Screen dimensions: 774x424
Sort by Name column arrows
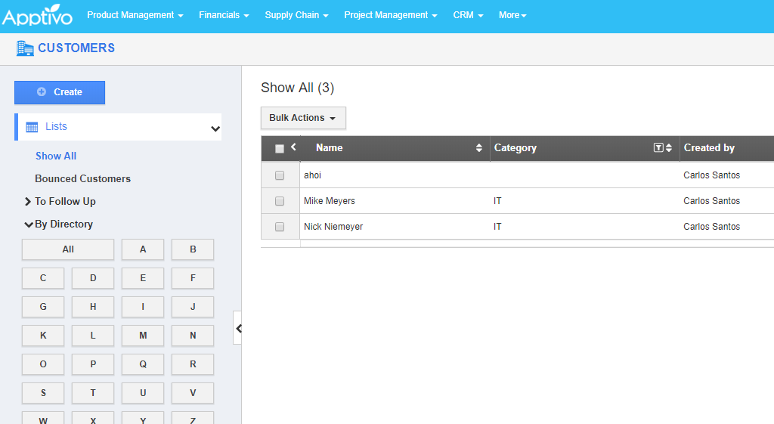[478, 148]
